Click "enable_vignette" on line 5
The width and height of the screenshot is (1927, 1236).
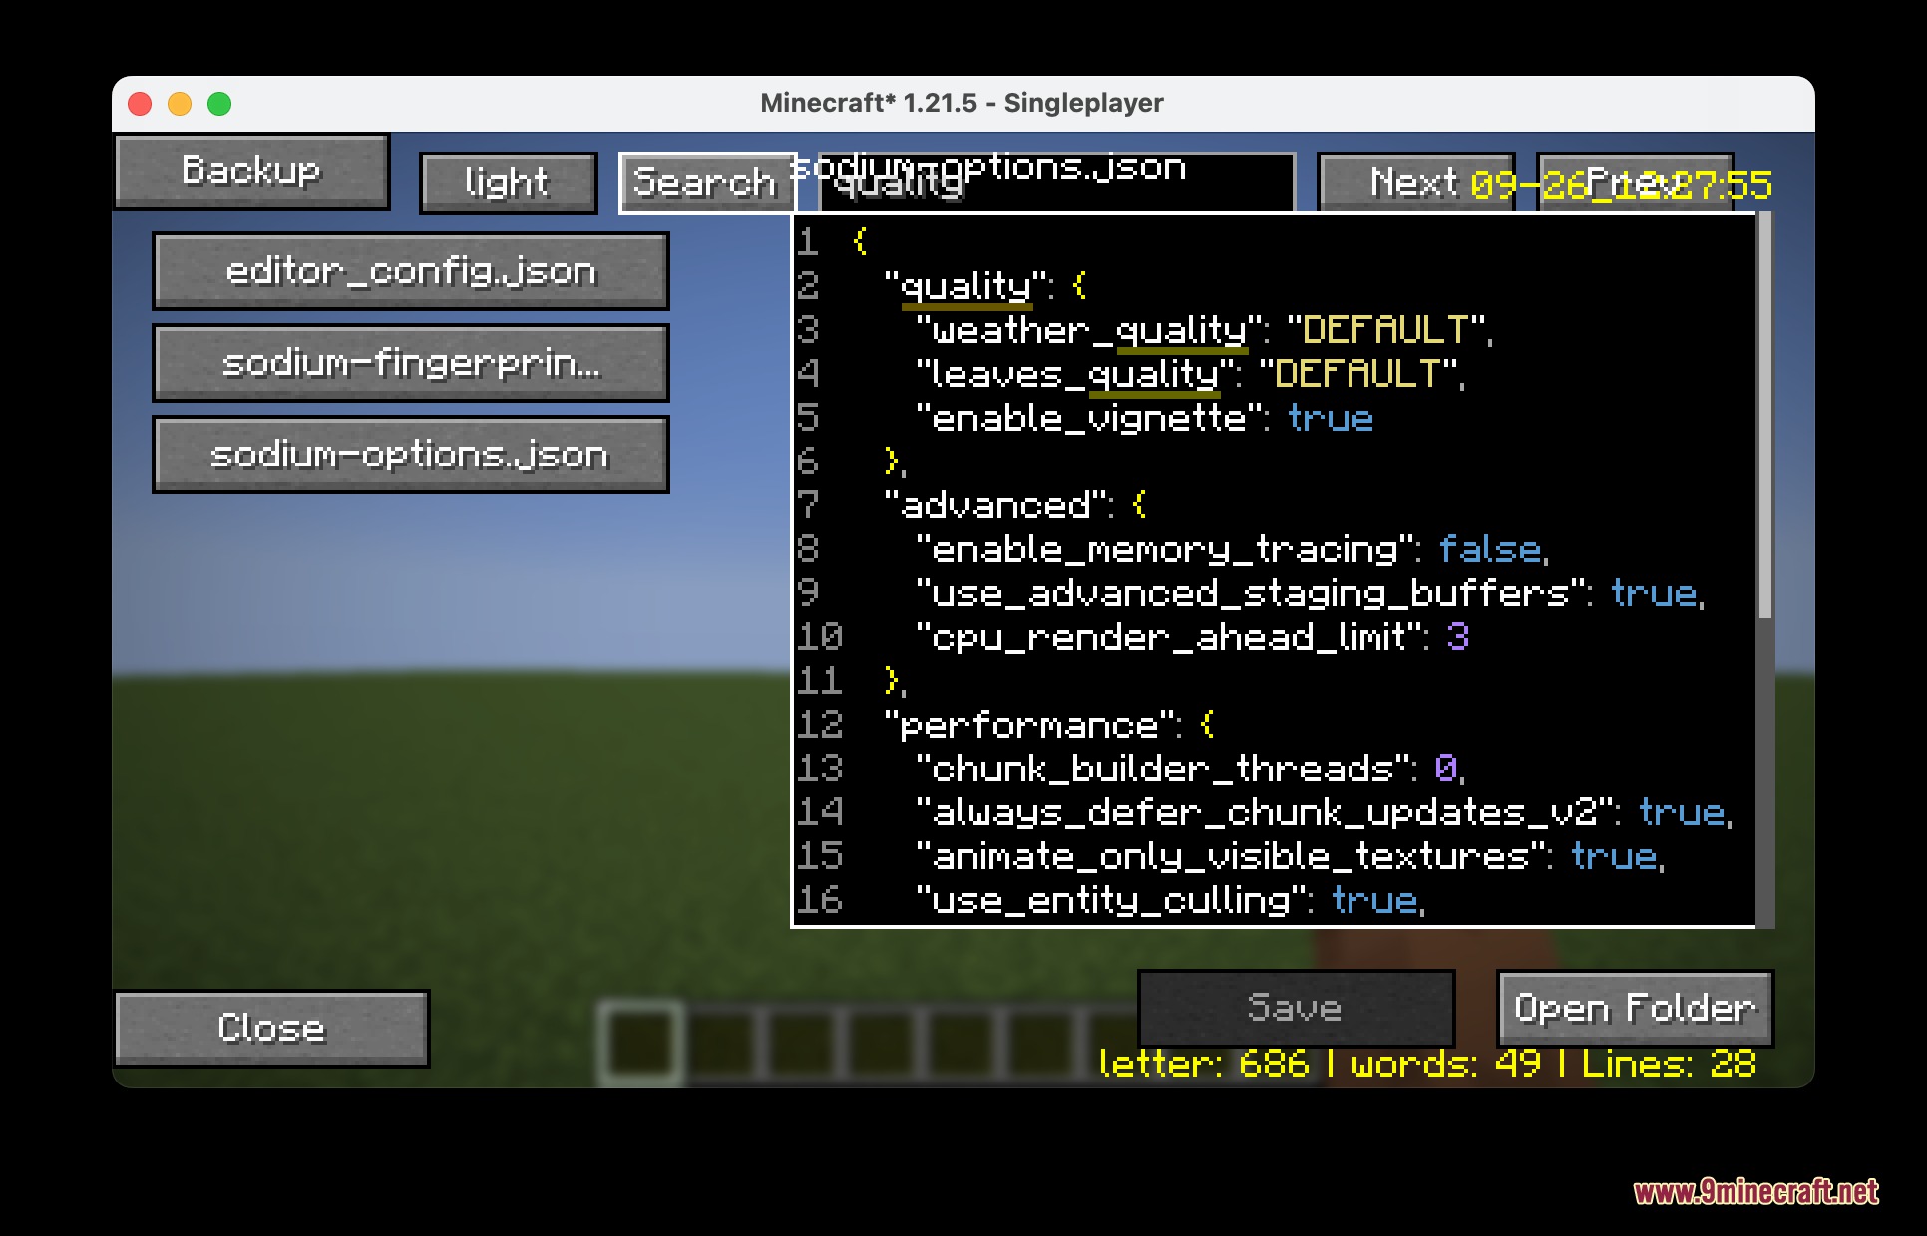coord(1089,418)
